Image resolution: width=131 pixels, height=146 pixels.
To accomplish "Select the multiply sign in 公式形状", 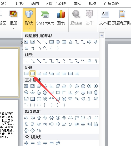I will pyautogui.click(x=39, y=143).
